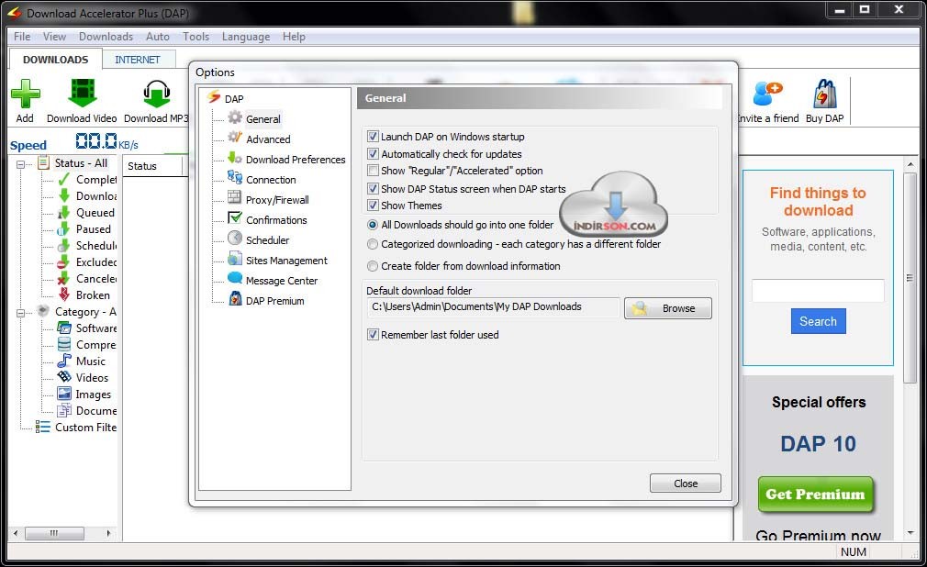This screenshot has width=927, height=567.
Task: Toggle Launch DAP on Windows startup
Action: 373,137
